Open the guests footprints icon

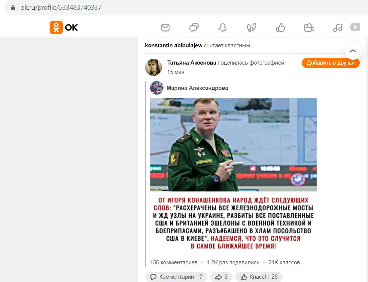(251, 28)
